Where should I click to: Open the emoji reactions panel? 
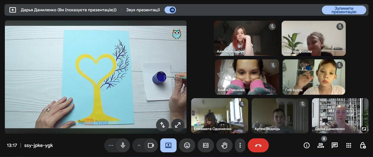click(187, 145)
